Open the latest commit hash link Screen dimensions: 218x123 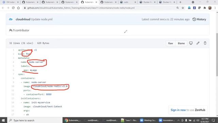(165, 19)
